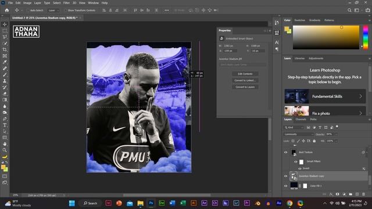Click the color picker gradient field
This screenshot has width=372, height=209.
pyautogui.click(x=326, y=37)
